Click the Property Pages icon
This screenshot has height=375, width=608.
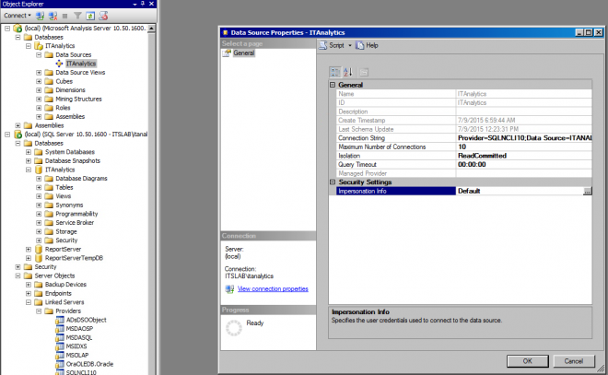click(x=363, y=72)
